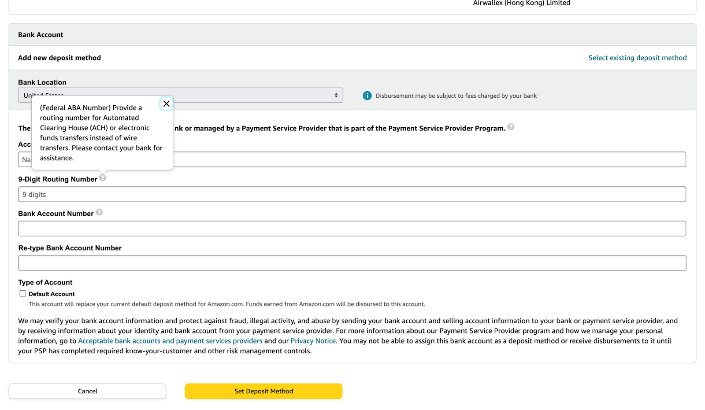Click the 9-Digit Routing Number label
This screenshot has height=410, width=705.
[x=58, y=179]
